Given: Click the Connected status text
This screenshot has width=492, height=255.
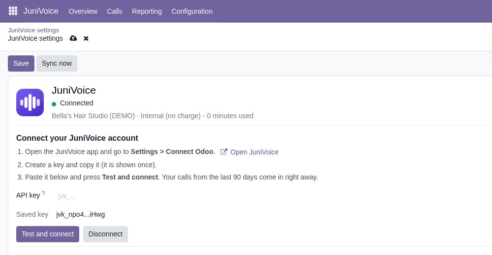Looking at the screenshot, I should click(x=77, y=103).
